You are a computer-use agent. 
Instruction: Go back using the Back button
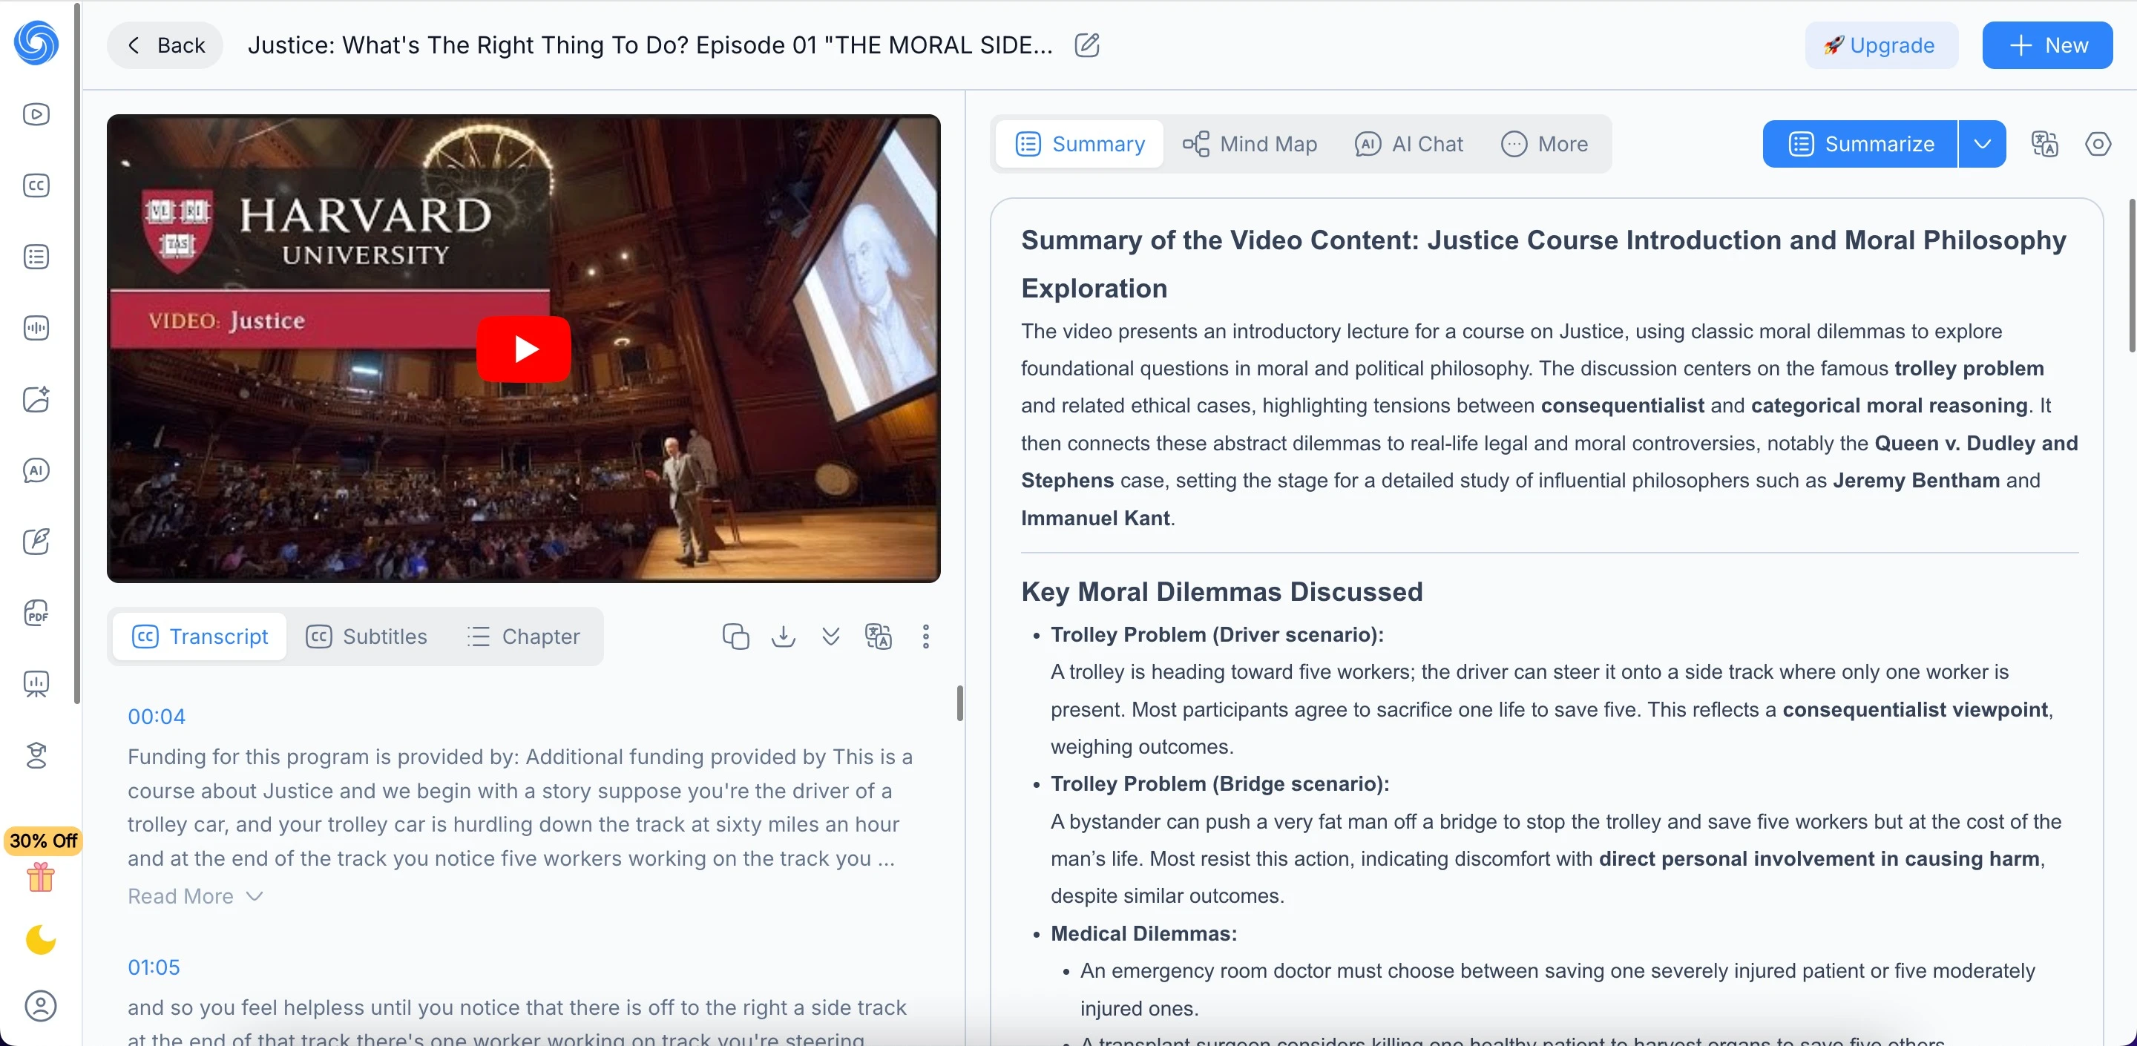pos(165,45)
